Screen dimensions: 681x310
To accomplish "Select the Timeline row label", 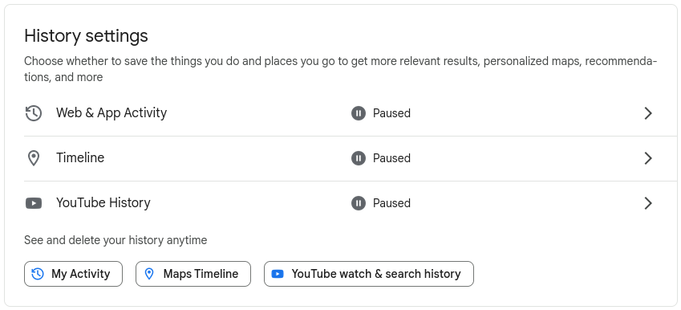I will [80, 158].
